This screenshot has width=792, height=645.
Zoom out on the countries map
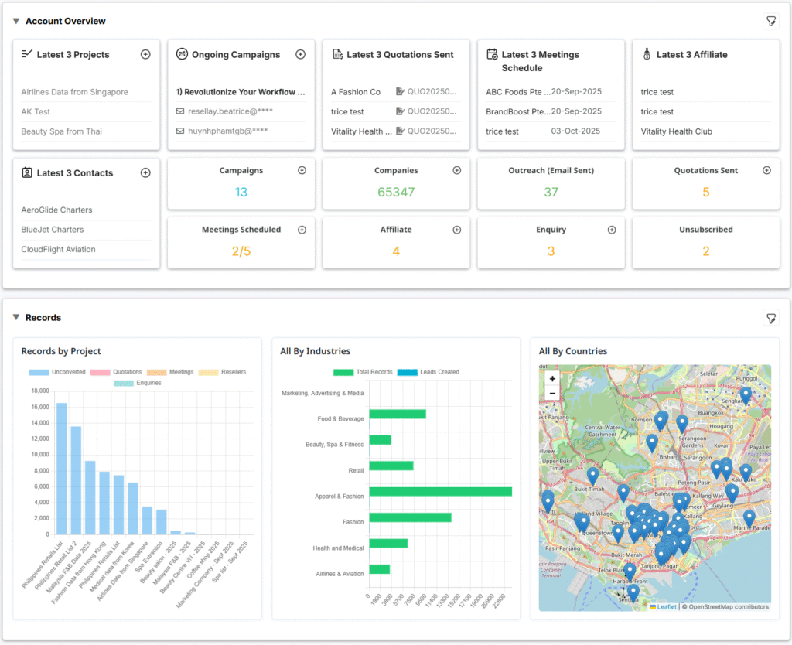pos(551,393)
